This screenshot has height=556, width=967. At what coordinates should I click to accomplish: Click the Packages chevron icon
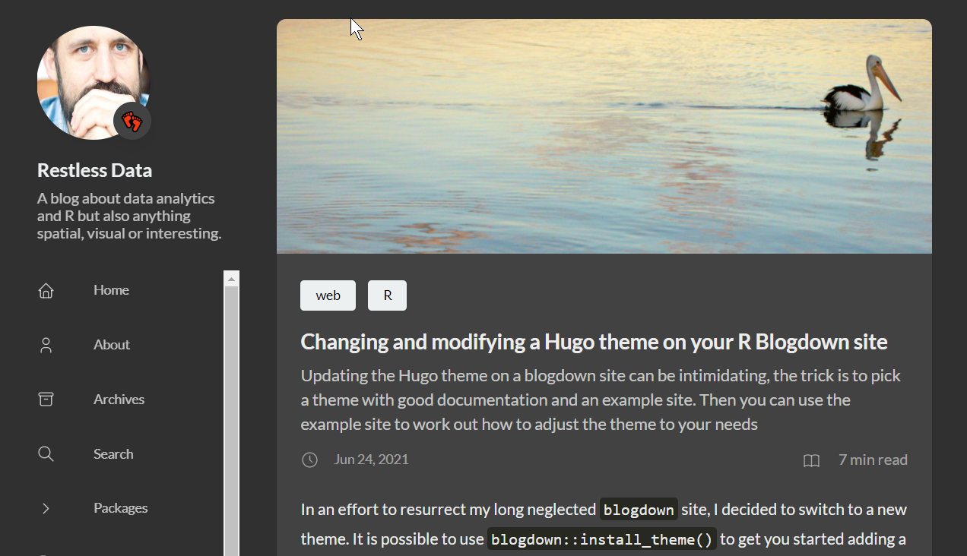(46, 508)
